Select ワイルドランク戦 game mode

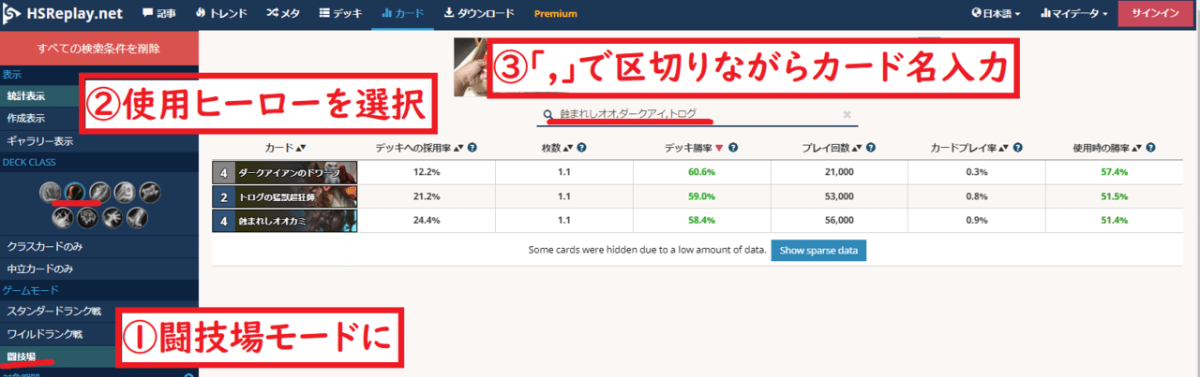[99, 334]
